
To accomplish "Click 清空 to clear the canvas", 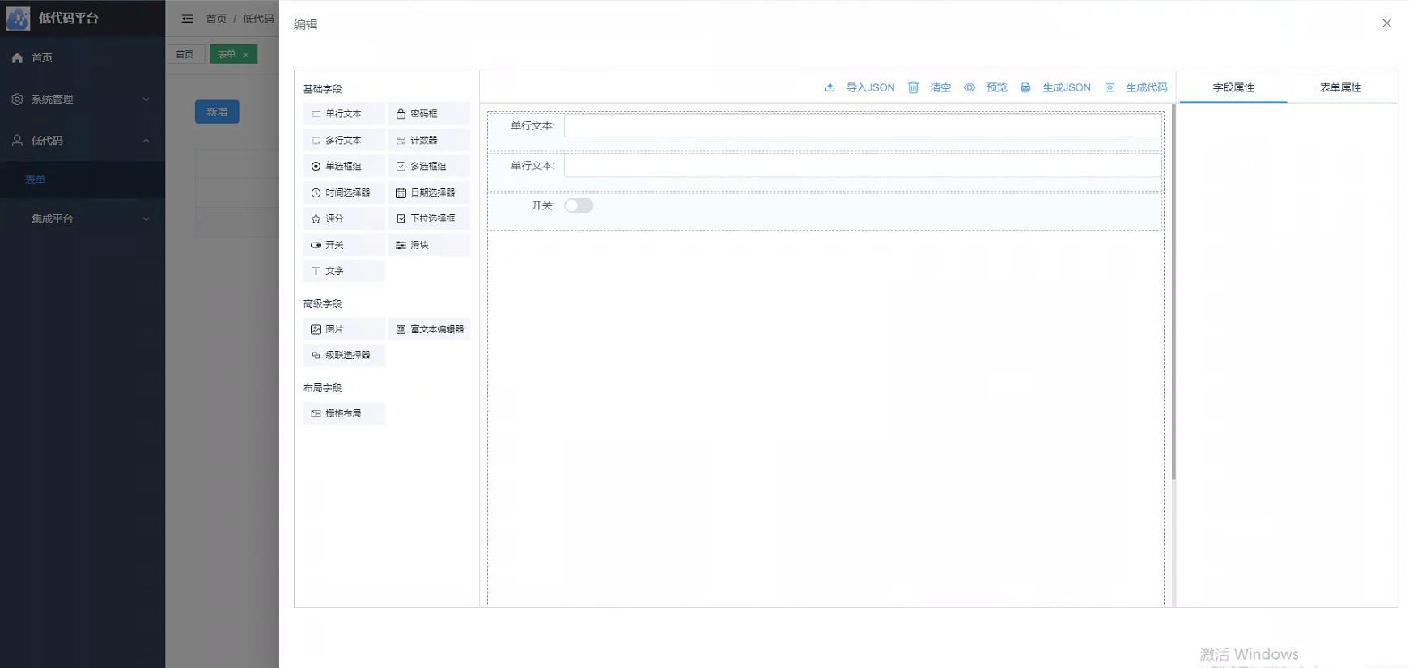I will [x=930, y=87].
